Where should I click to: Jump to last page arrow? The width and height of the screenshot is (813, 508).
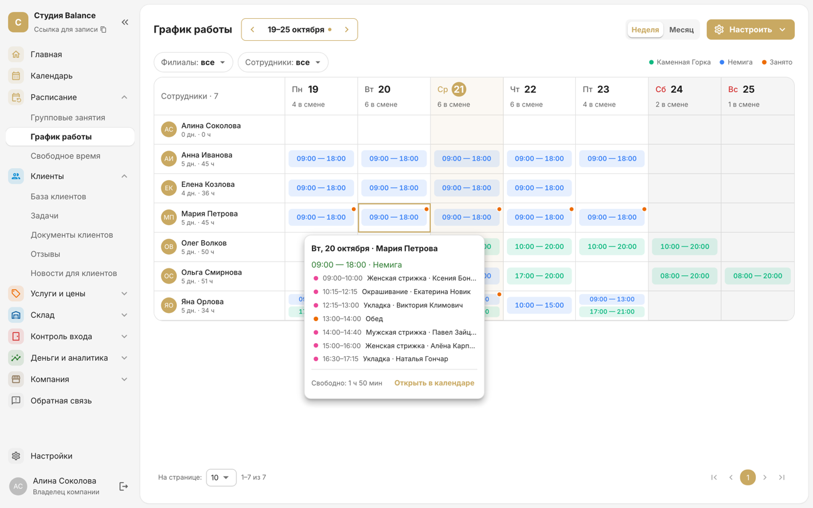tap(782, 477)
